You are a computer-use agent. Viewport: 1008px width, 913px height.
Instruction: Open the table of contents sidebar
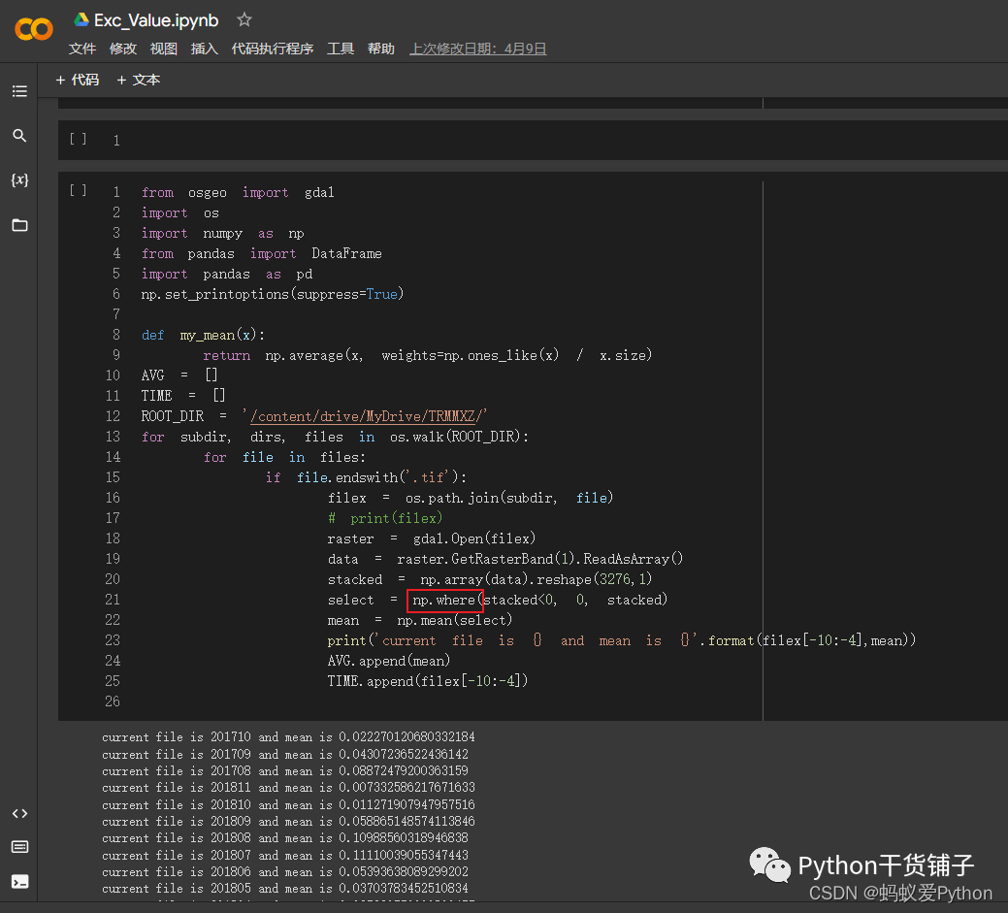click(x=19, y=91)
